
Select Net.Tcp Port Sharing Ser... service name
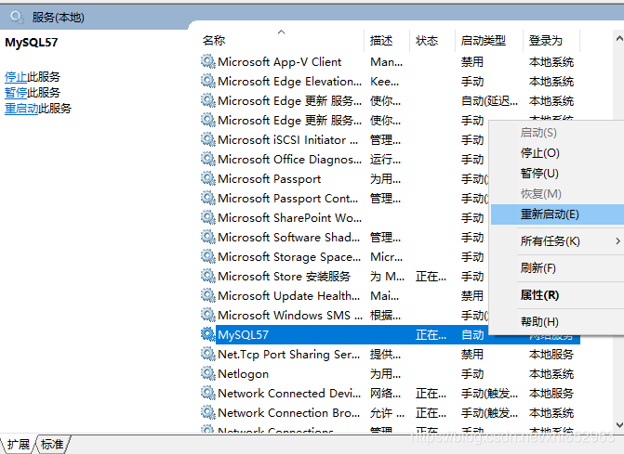click(288, 354)
